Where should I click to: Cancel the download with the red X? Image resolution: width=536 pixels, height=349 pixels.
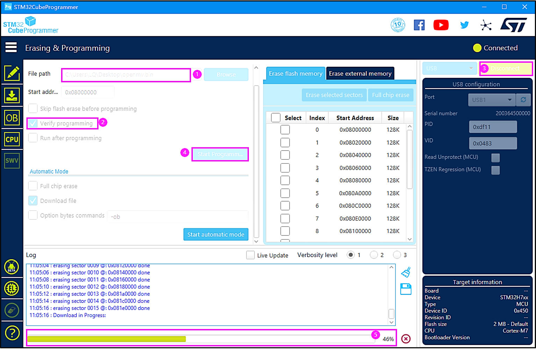click(x=406, y=339)
